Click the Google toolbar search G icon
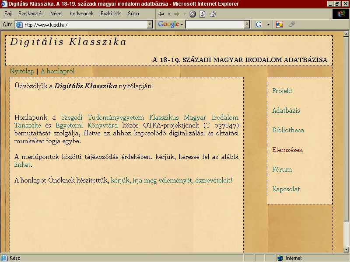This screenshot has height=262, width=350. [259, 24]
